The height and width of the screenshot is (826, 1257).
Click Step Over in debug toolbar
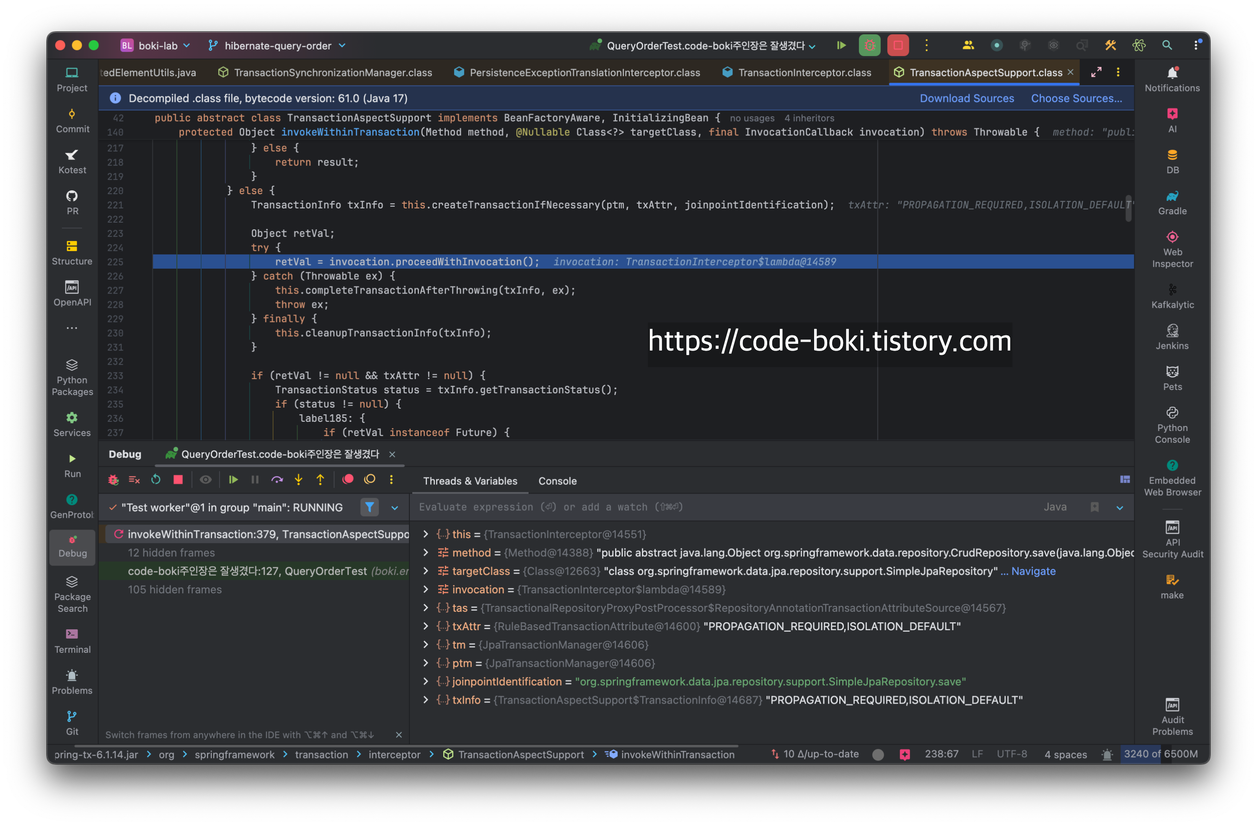point(277,480)
